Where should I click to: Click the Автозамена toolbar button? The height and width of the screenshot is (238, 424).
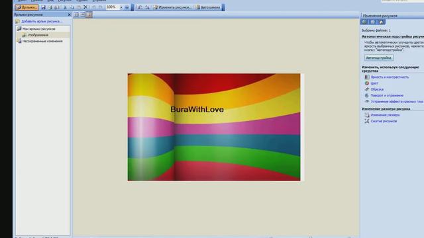[x=207, y=7]
